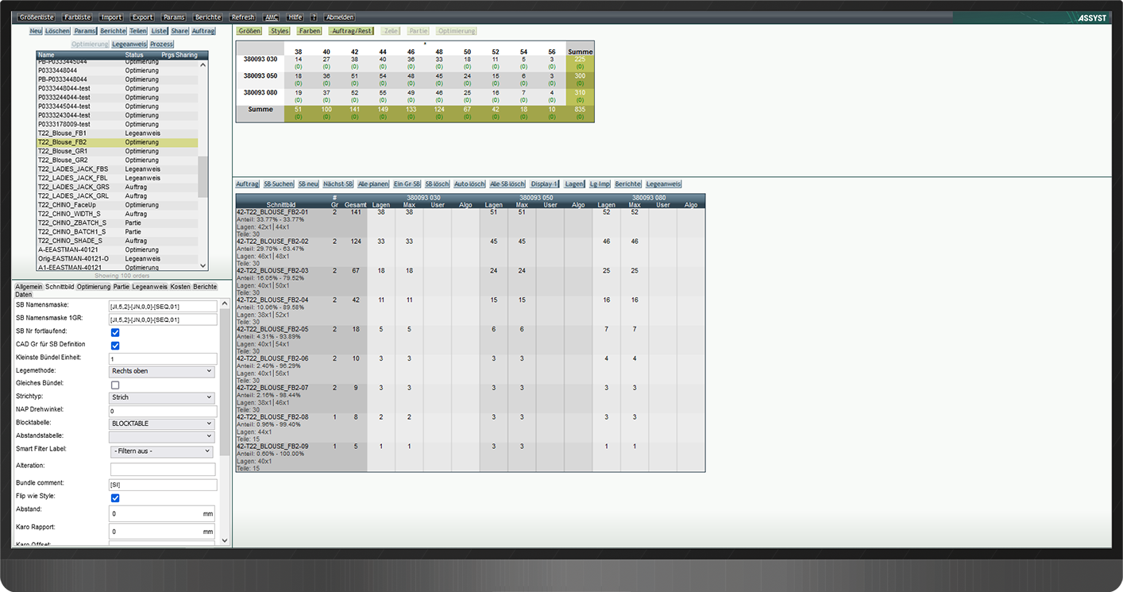Click the Display 1 button
The image size is (1123, 592).
click(545, 184)
